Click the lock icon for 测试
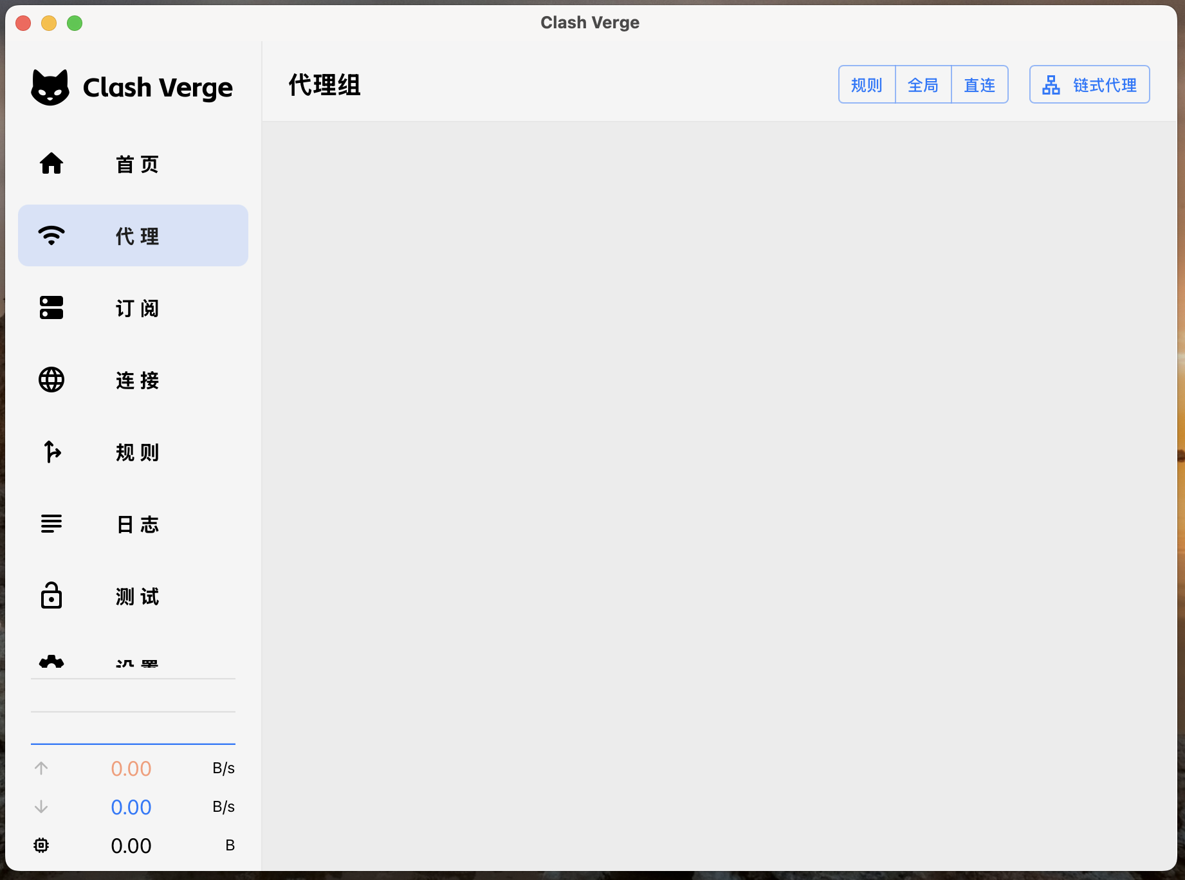1185x880 pixels. [51, 596]
